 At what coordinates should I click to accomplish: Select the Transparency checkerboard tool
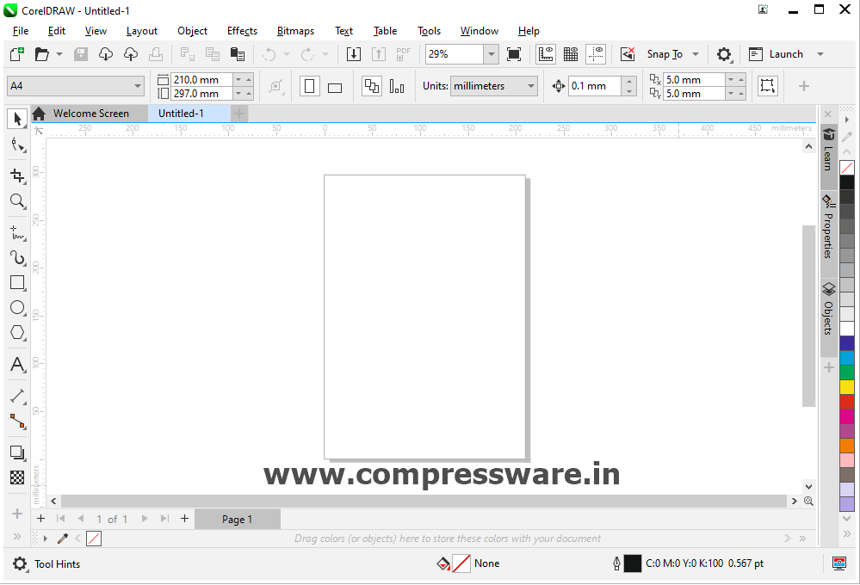(17, 477)
